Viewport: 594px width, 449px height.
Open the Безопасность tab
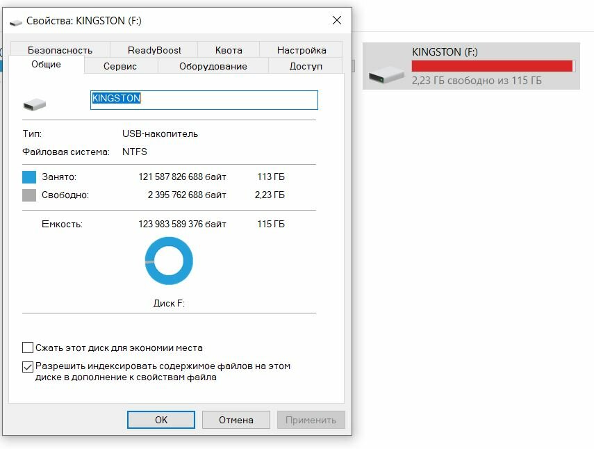60,50
